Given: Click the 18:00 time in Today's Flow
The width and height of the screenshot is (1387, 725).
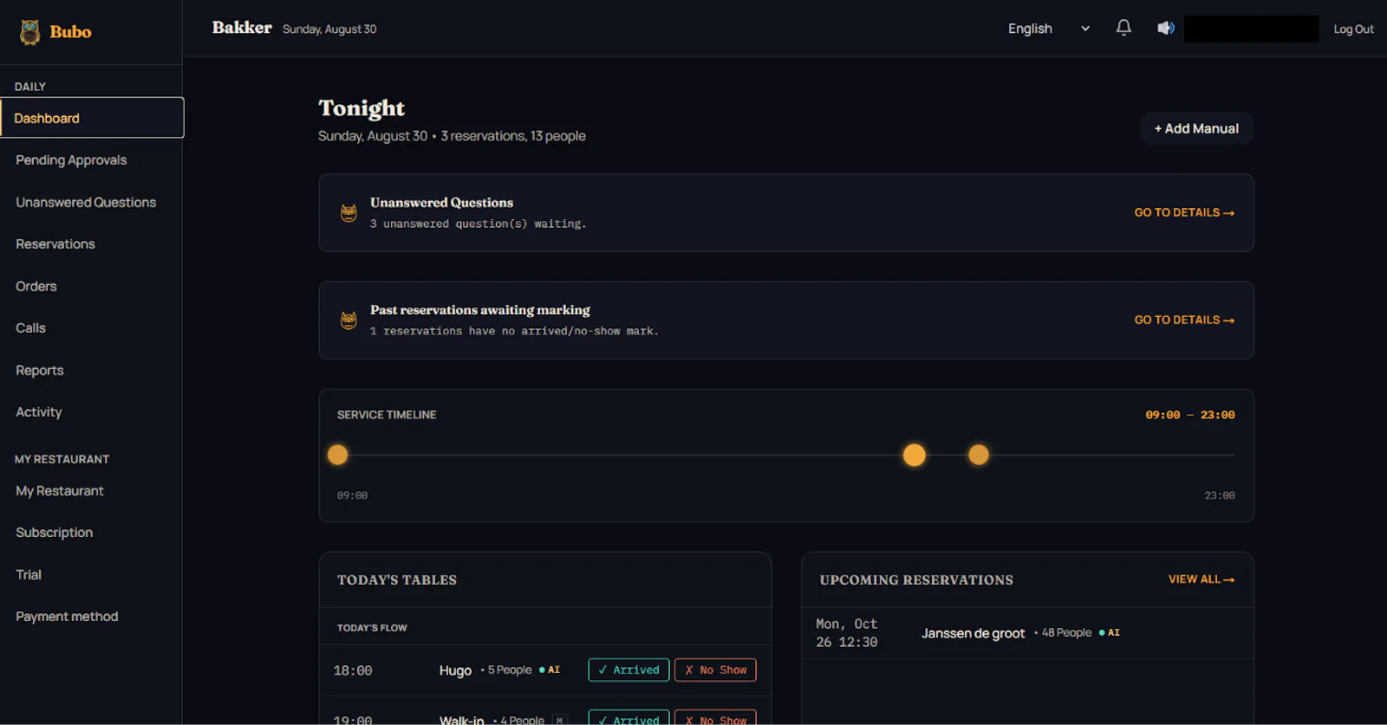Looking at the screenshot, I should click(353, 670).
